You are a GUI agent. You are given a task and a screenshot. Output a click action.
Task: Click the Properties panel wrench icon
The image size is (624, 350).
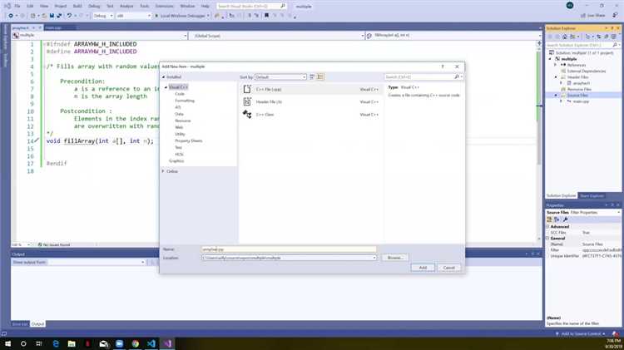coord(565,219)
